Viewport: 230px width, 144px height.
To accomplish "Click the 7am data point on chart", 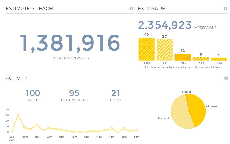I will coord(74,132).
